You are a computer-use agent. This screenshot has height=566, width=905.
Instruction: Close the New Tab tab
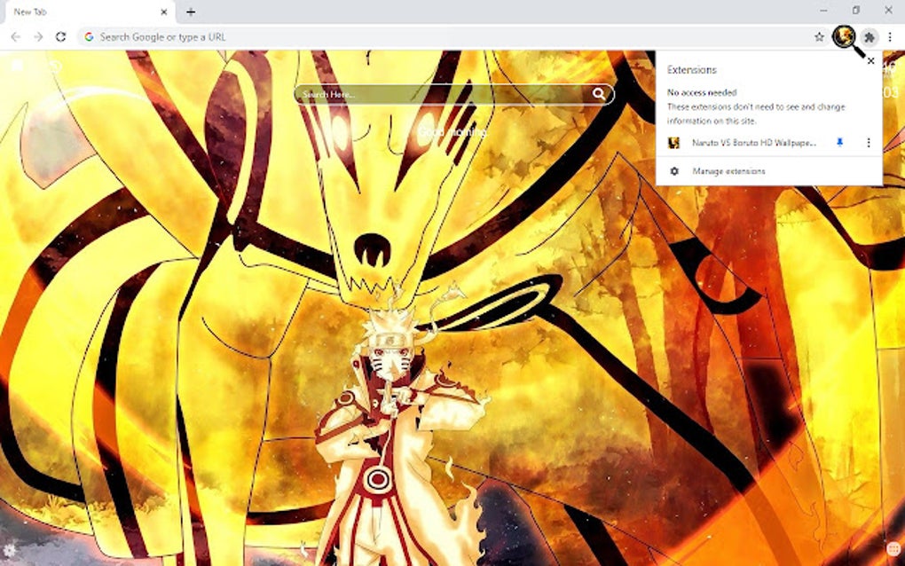164,12
